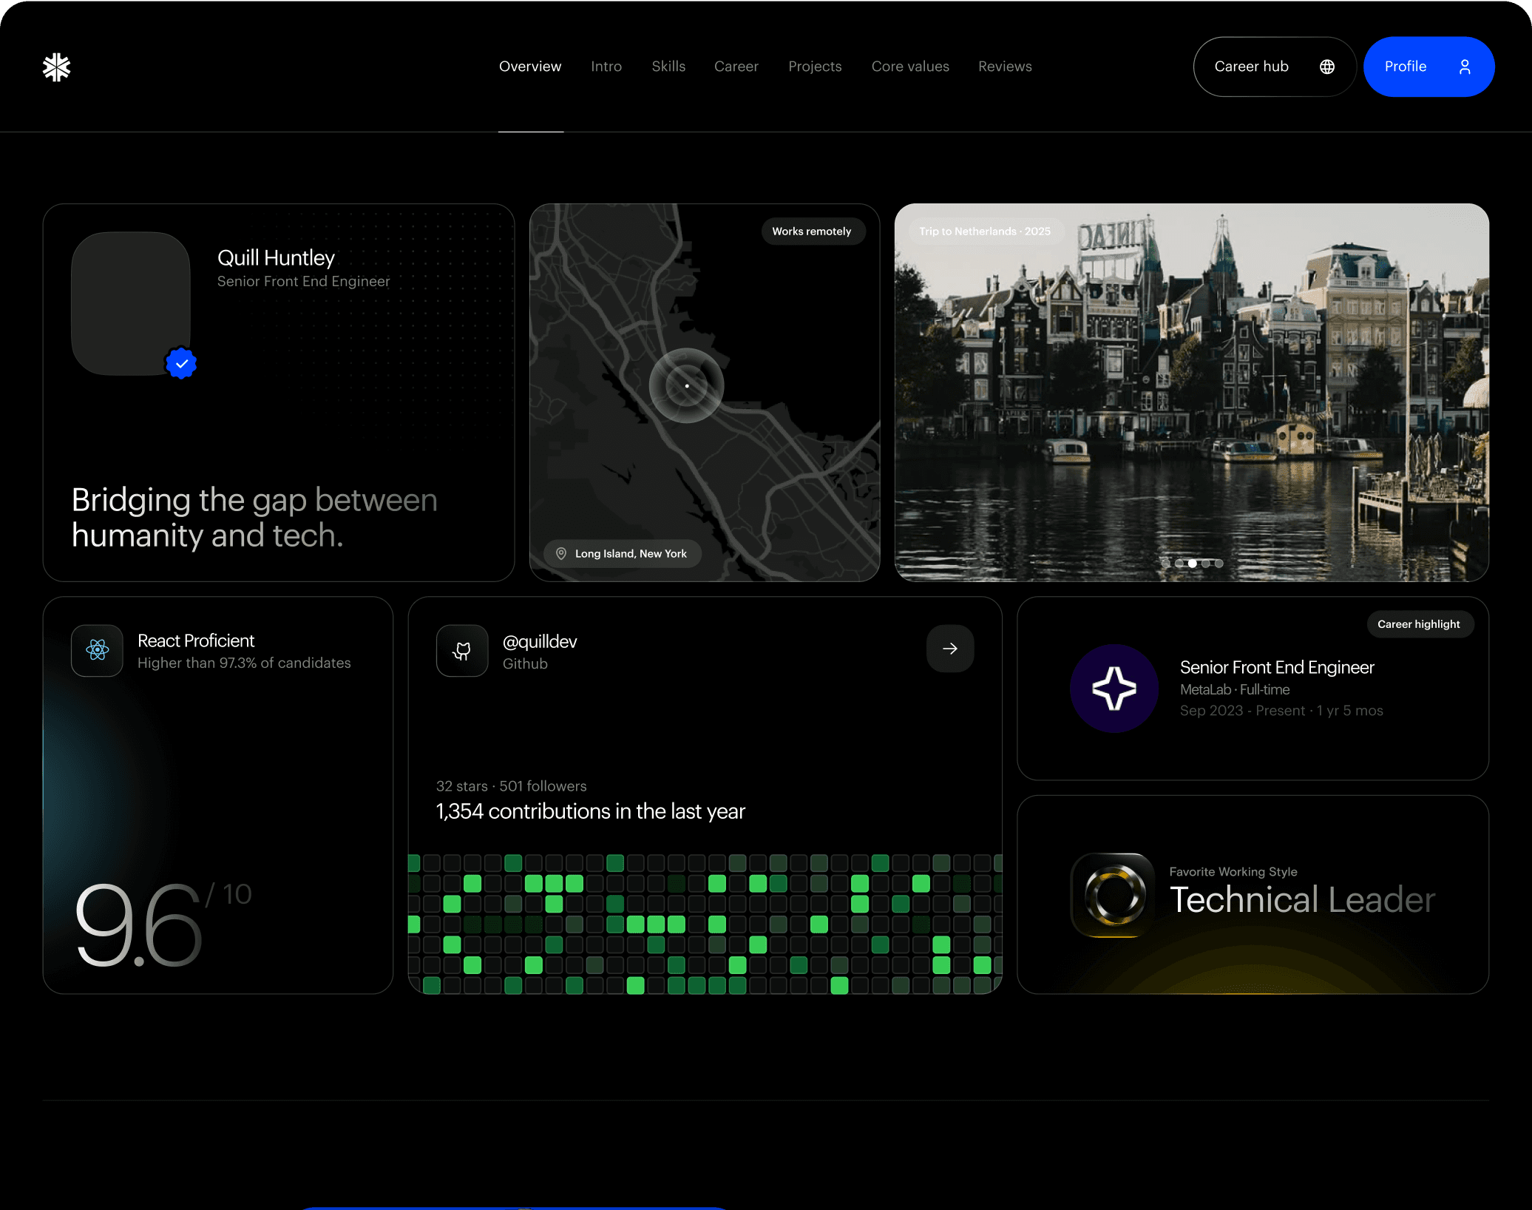
Task: Click the user icon in Profile button
Action: tap(1465, 67)
